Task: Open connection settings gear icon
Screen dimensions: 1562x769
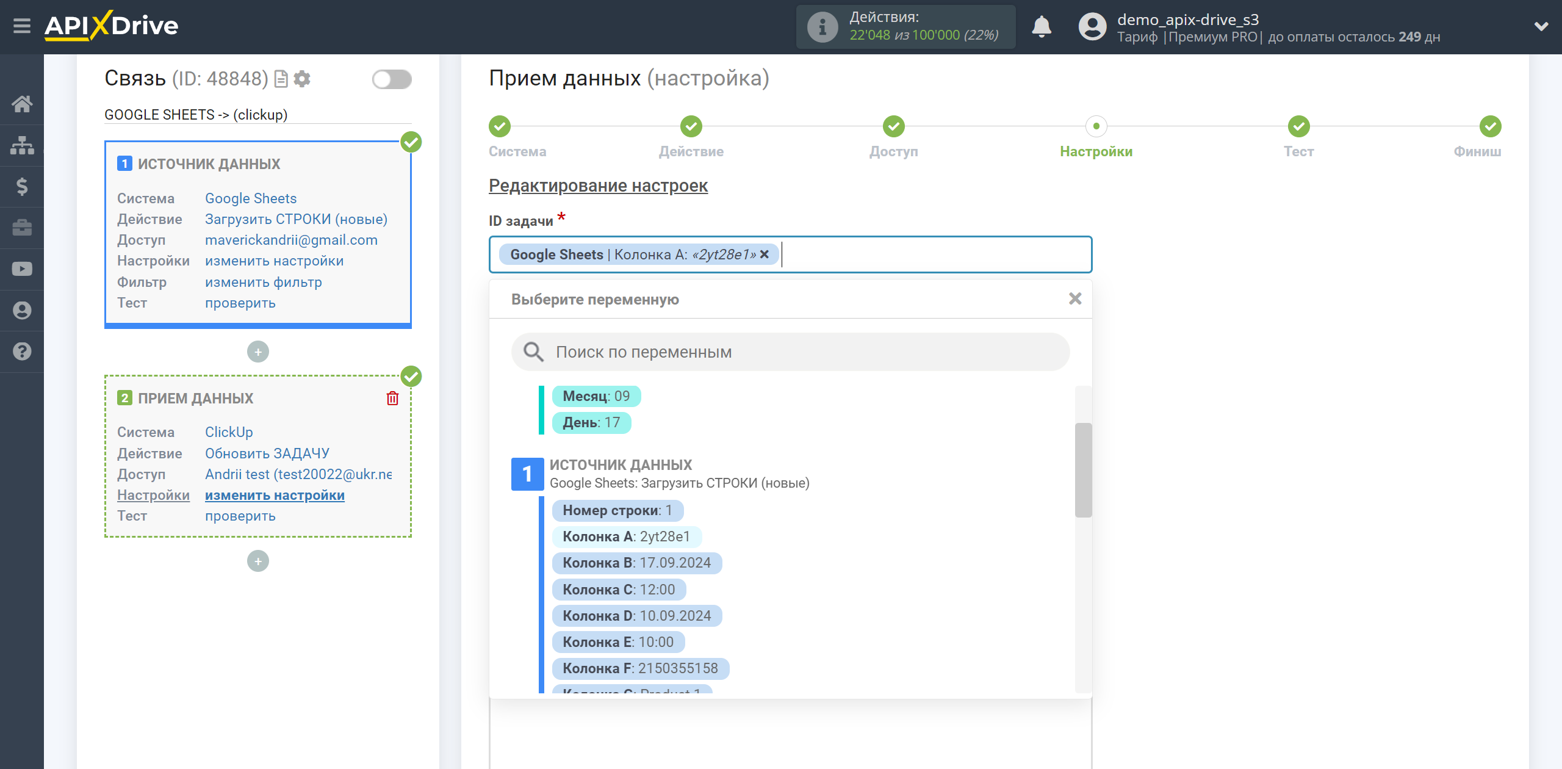Action: pos(302,79)
